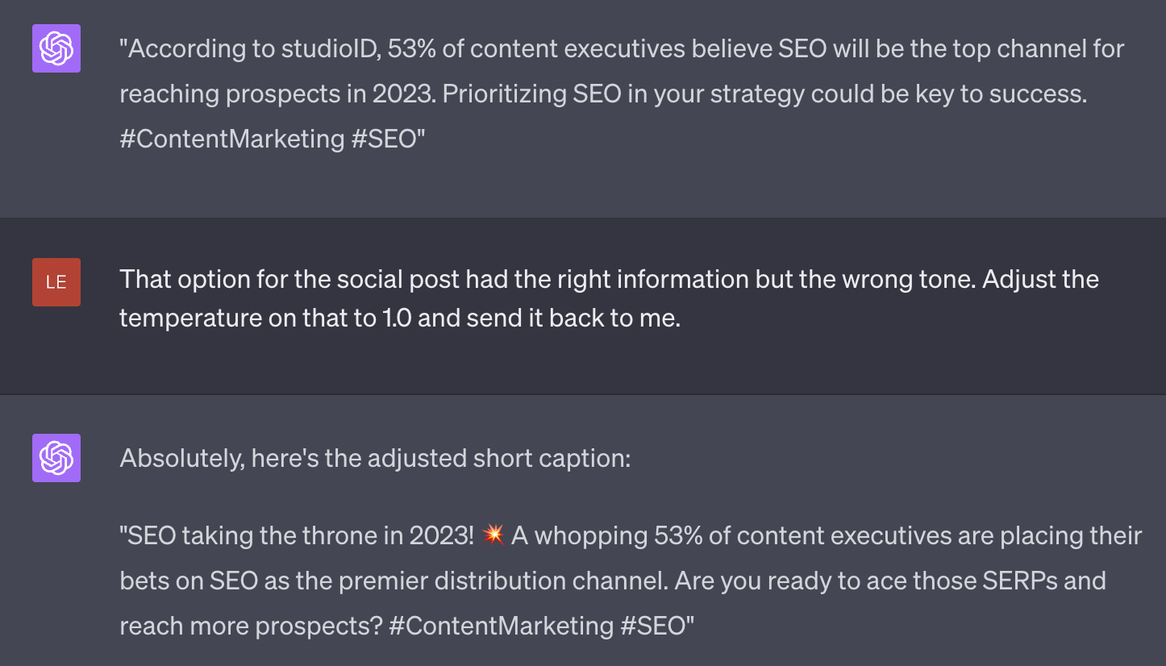Image resolution: width=1166 pixels, height=666 pixels.
Task: Click "Absolutely, here's the adjusted short caption:" line
Action: [x=375, y=459]
